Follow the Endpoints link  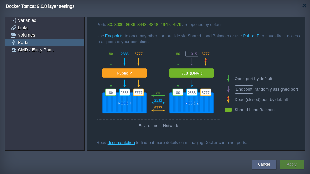coord(114,36)
